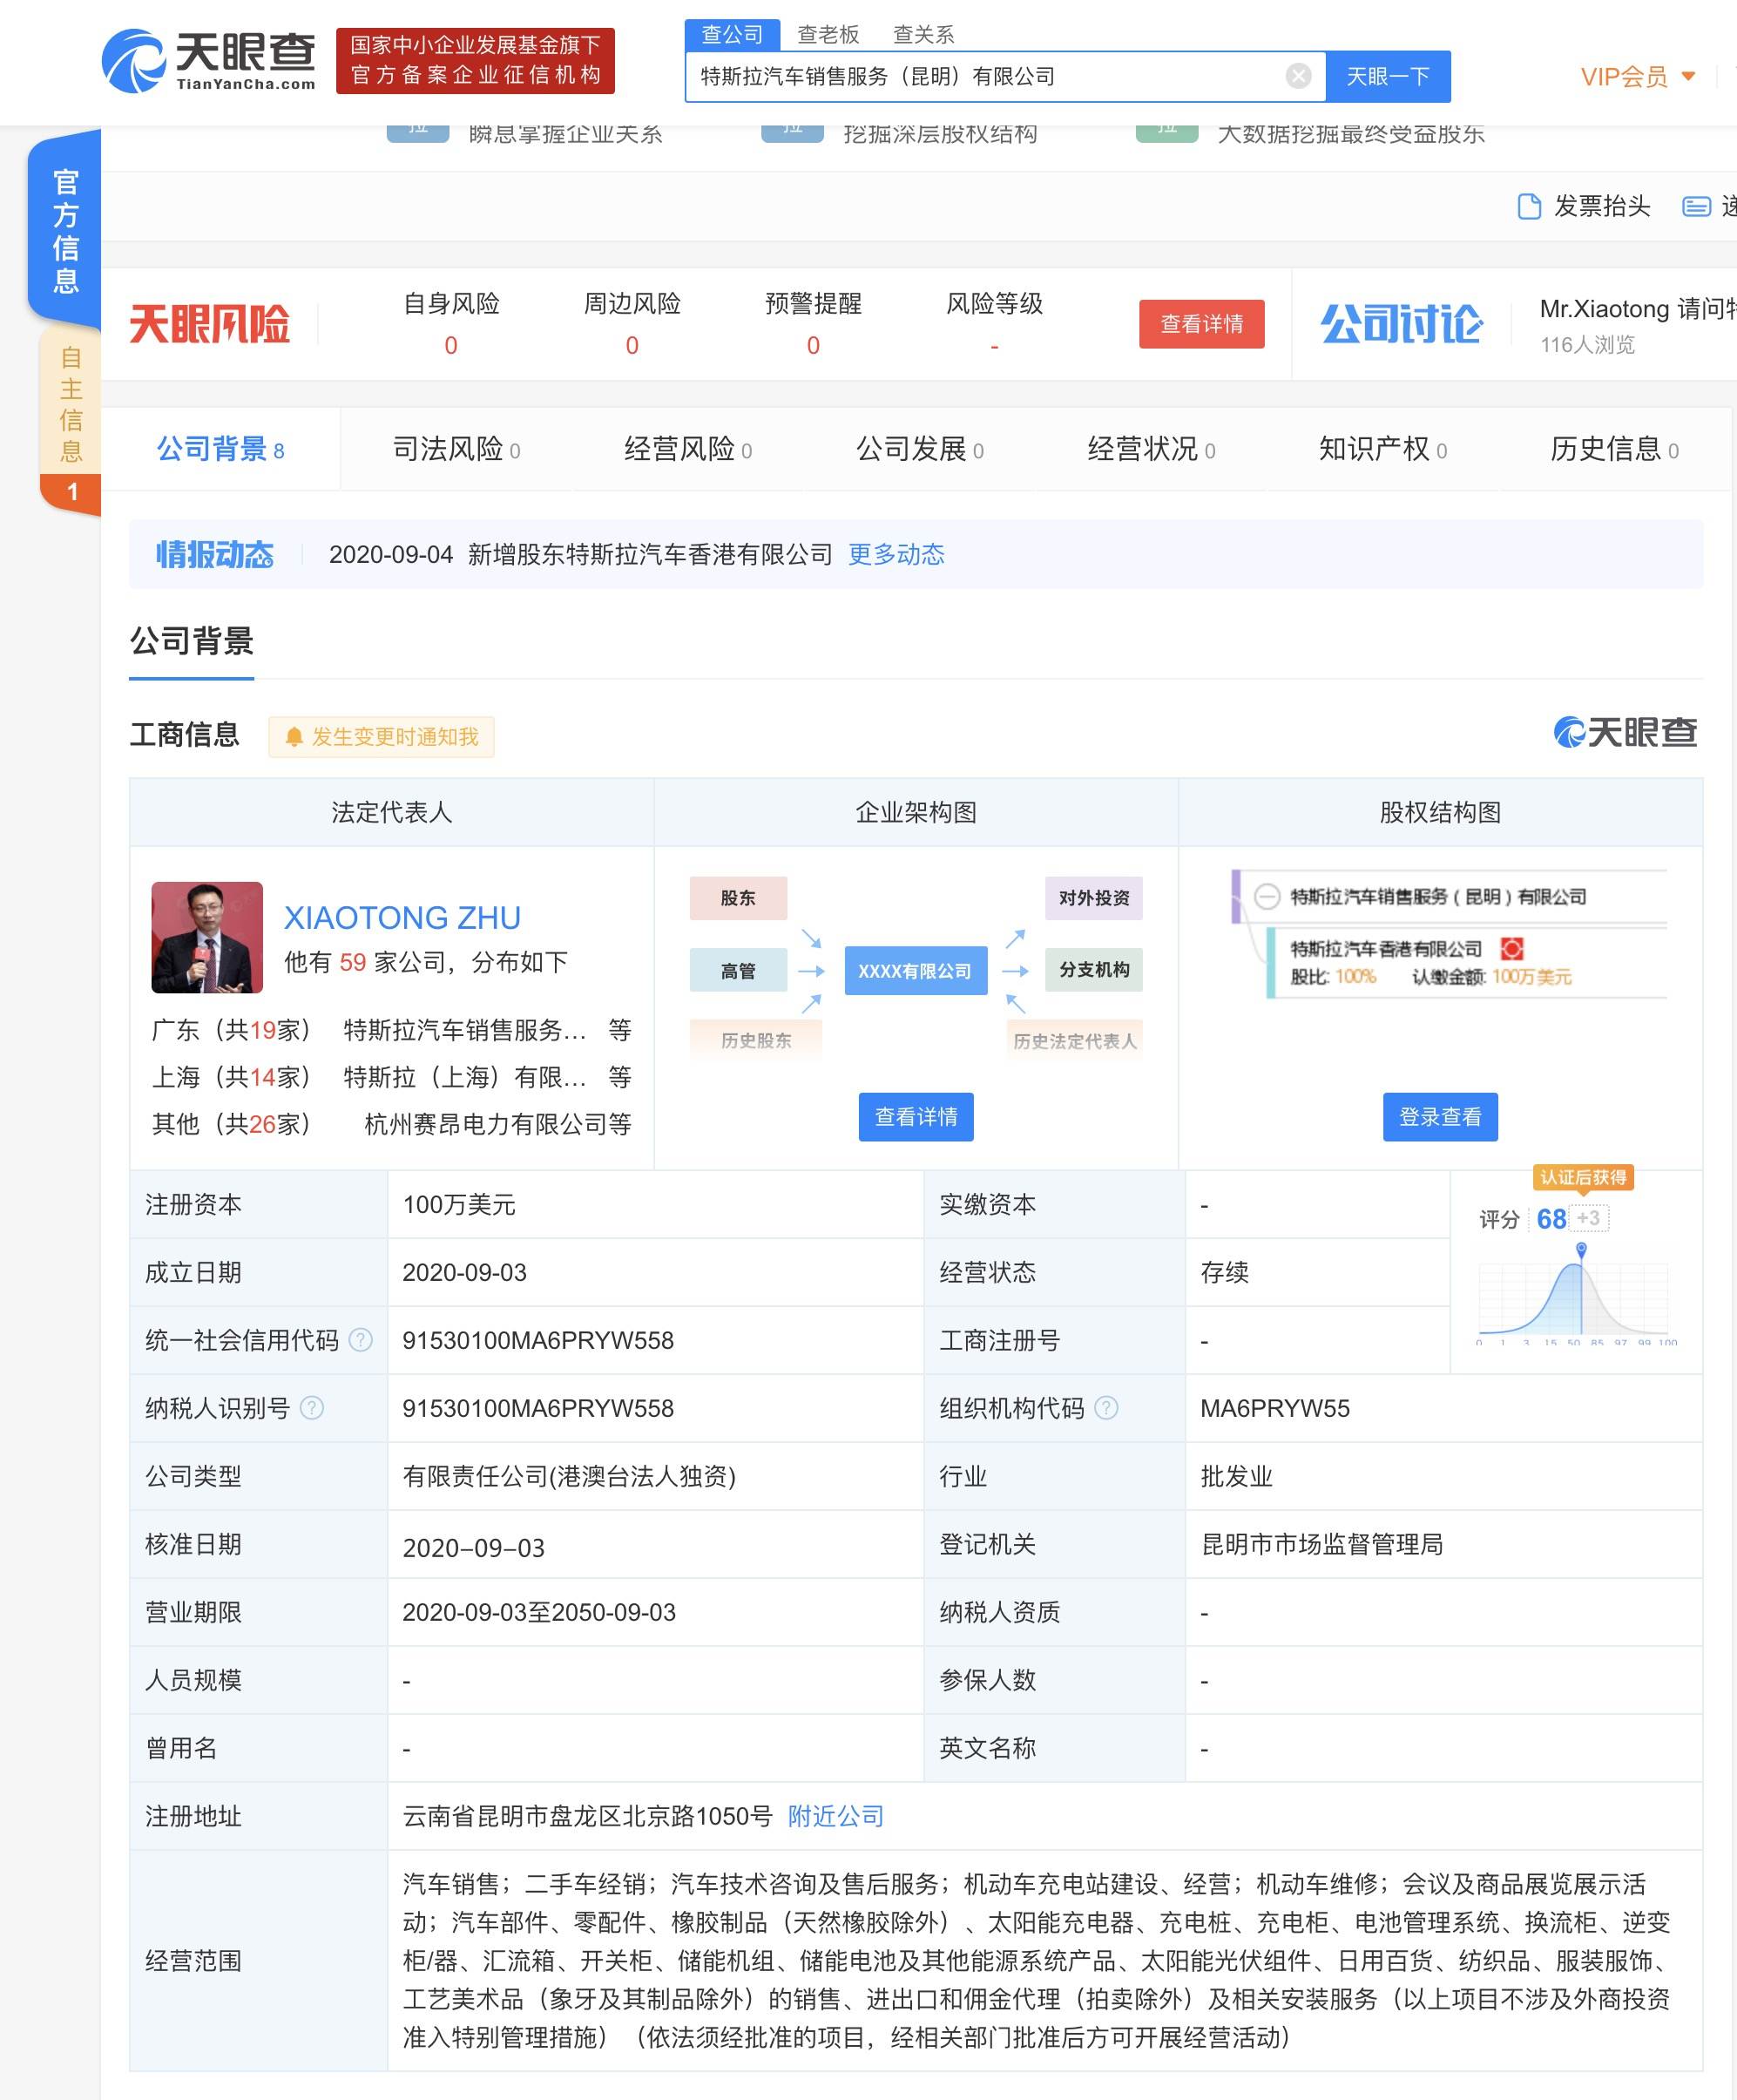This screenshot has height=2100, width=1737.
Task: Open 杭州赛昂电力有限公司 link
Action: coord(486,1124)
